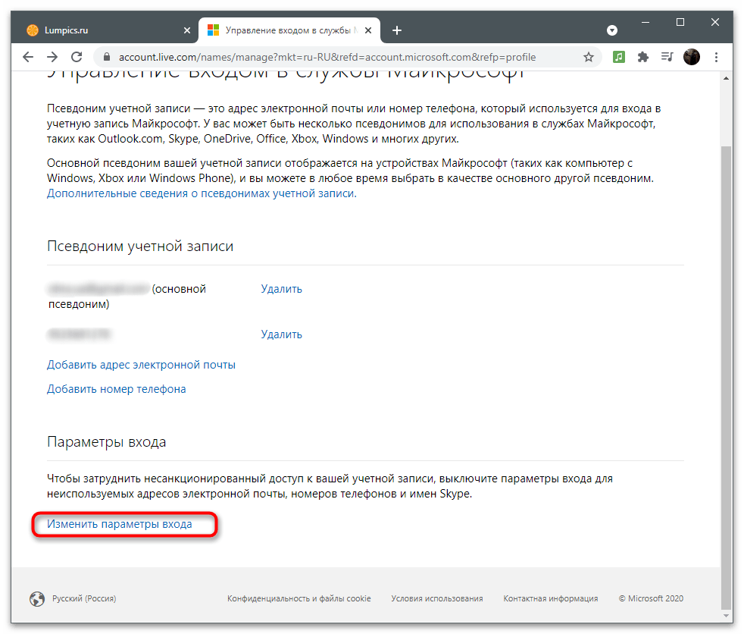This screenshot has width=744, height=634.
Task: Open the Русский (Россия) language selector
Action: pos(84,598)
